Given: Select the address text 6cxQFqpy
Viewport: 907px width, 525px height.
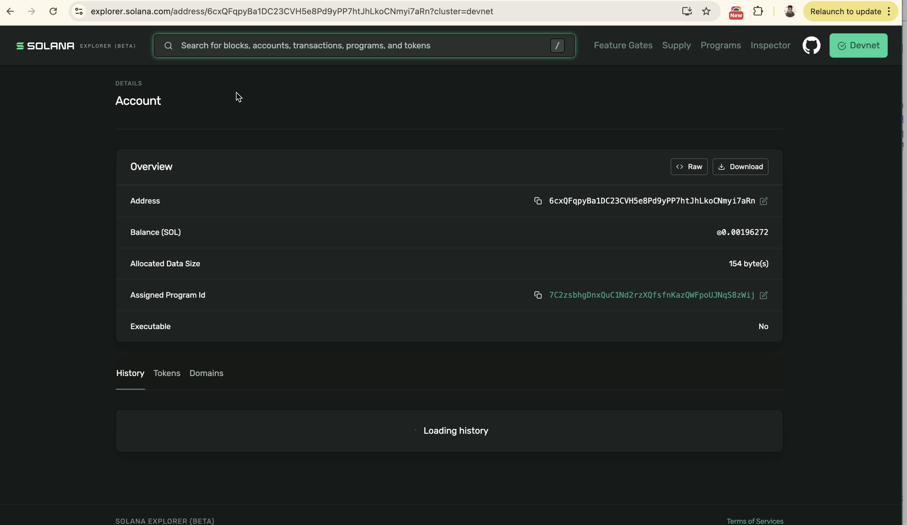Looking at the screenshot, I should (652, 201).
